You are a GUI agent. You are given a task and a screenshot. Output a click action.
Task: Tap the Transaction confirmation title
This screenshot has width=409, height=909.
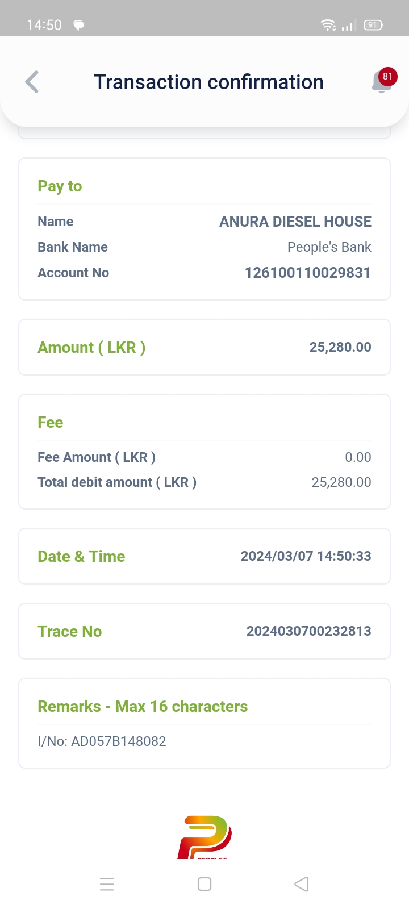[x=208, y=82]
